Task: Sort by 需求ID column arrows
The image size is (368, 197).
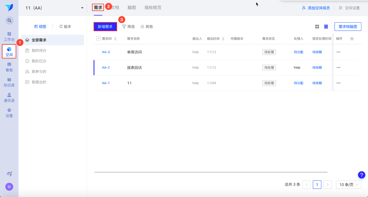Action: point(115,39)
